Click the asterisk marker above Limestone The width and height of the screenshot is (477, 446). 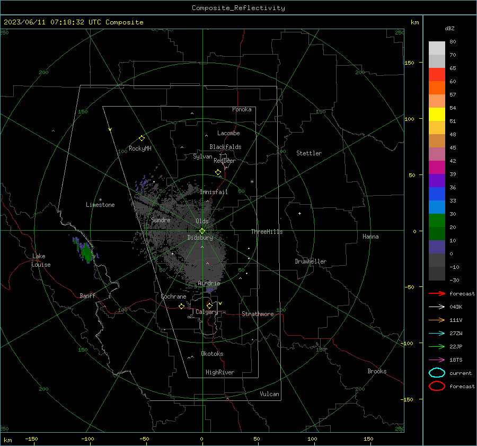point(100,200)
